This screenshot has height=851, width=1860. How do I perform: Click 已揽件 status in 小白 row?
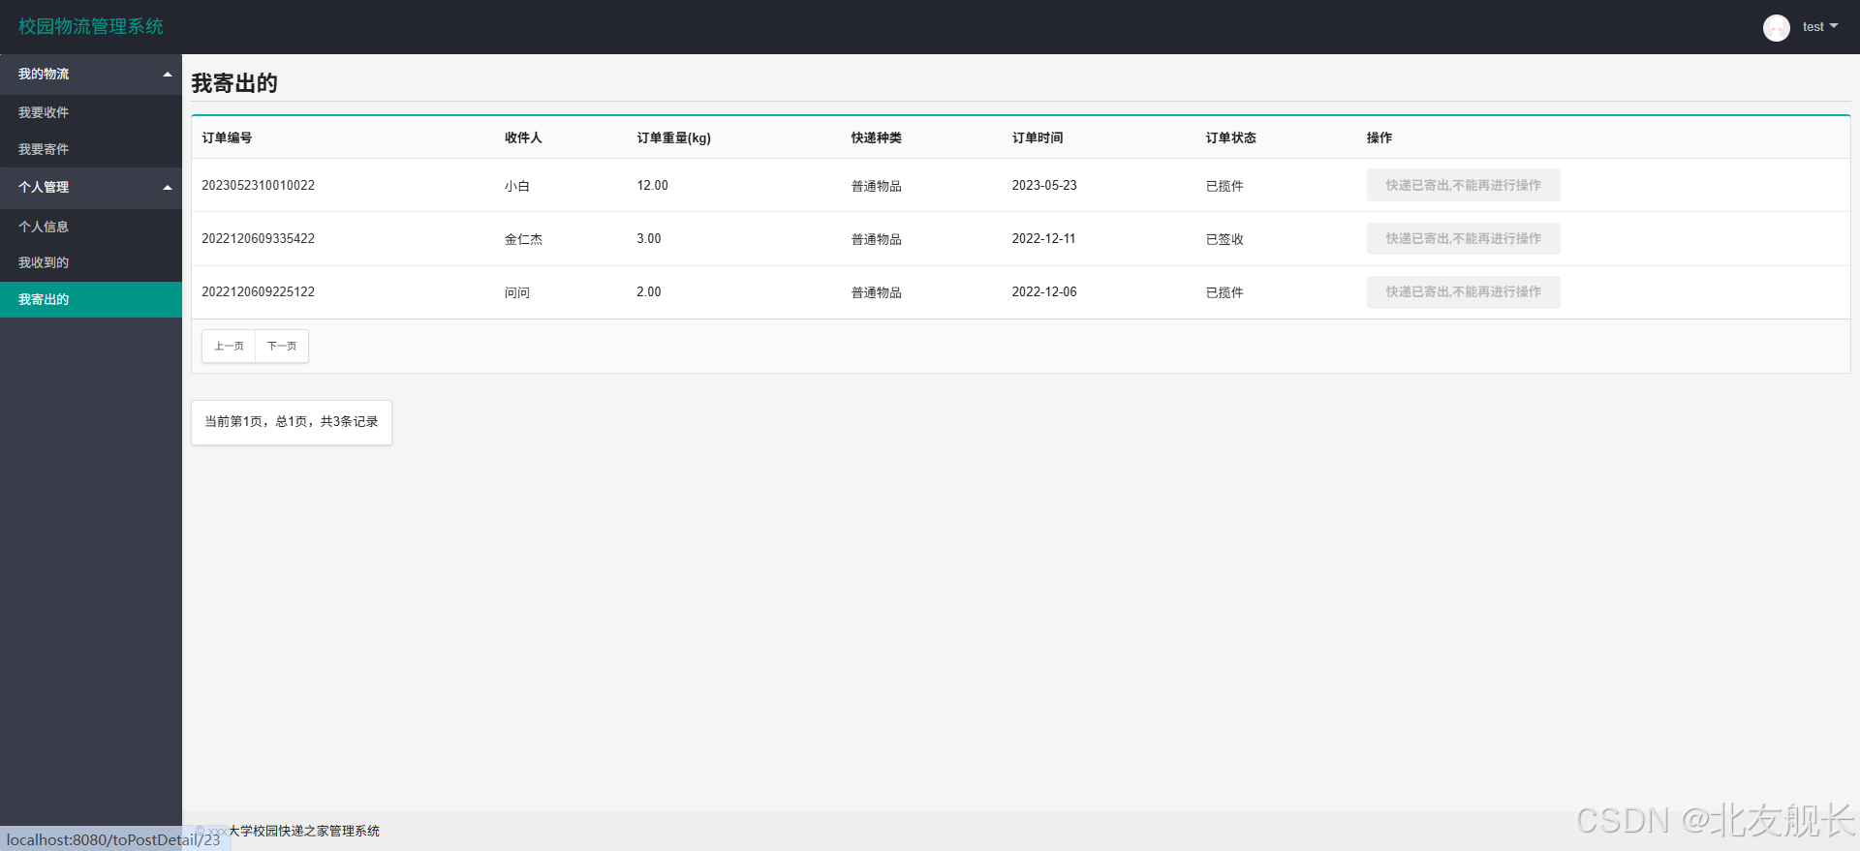click(1224, 186)
